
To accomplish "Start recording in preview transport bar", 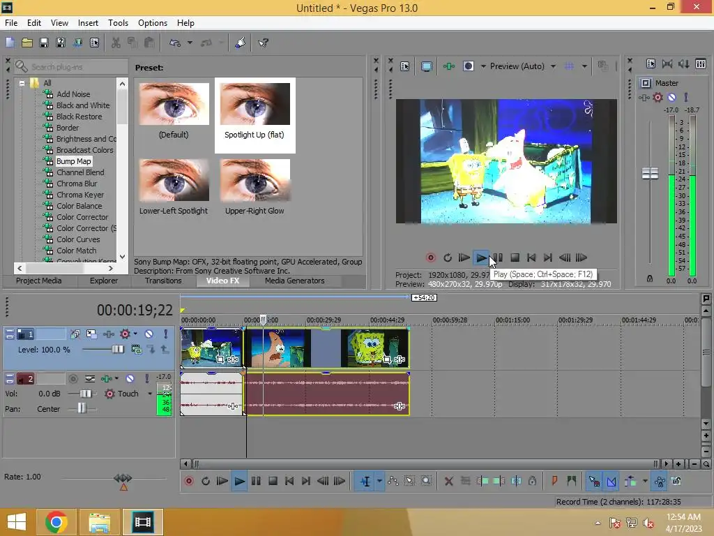I will (430, 258).
